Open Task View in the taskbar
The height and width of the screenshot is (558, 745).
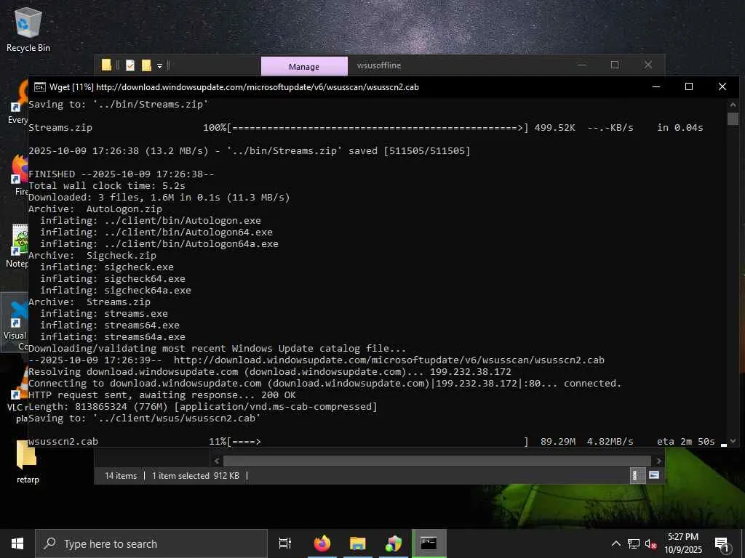285,543
